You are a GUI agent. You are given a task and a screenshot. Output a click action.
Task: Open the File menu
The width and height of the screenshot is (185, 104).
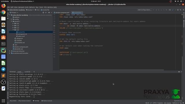[8, 7]
